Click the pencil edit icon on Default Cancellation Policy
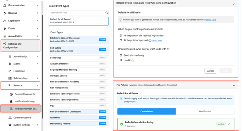This screenshot has height=131, width=242. click(x=229, y=124)
